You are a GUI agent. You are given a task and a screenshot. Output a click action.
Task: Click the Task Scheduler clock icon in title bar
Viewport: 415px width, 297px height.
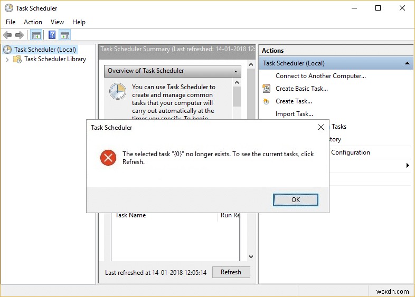(x=9, y=8)
